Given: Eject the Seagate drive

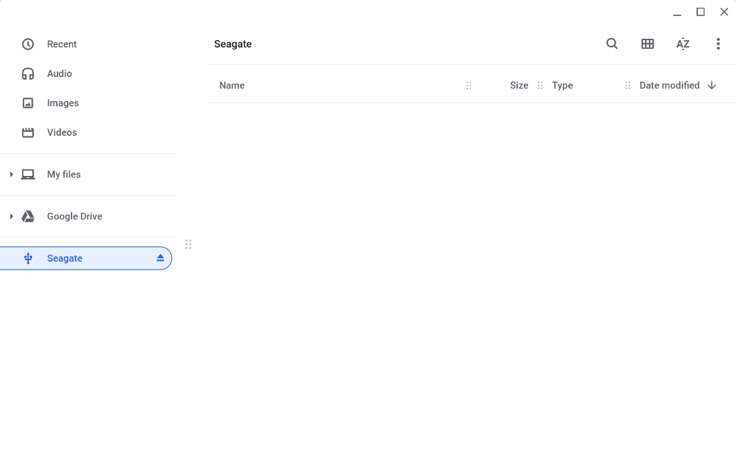Looking at the screenshot, I should (x=160, y=258).
